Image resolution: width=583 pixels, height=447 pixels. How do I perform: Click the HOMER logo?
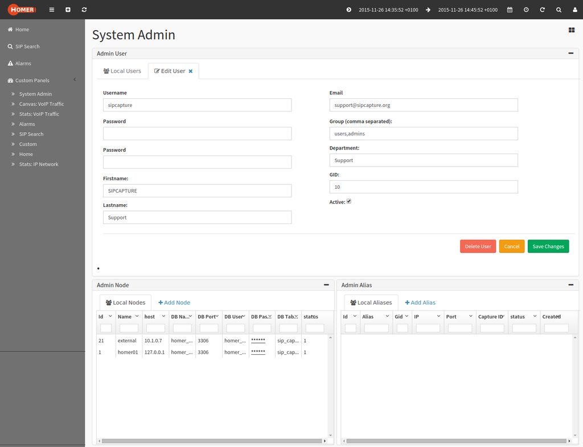coord(22,9)
